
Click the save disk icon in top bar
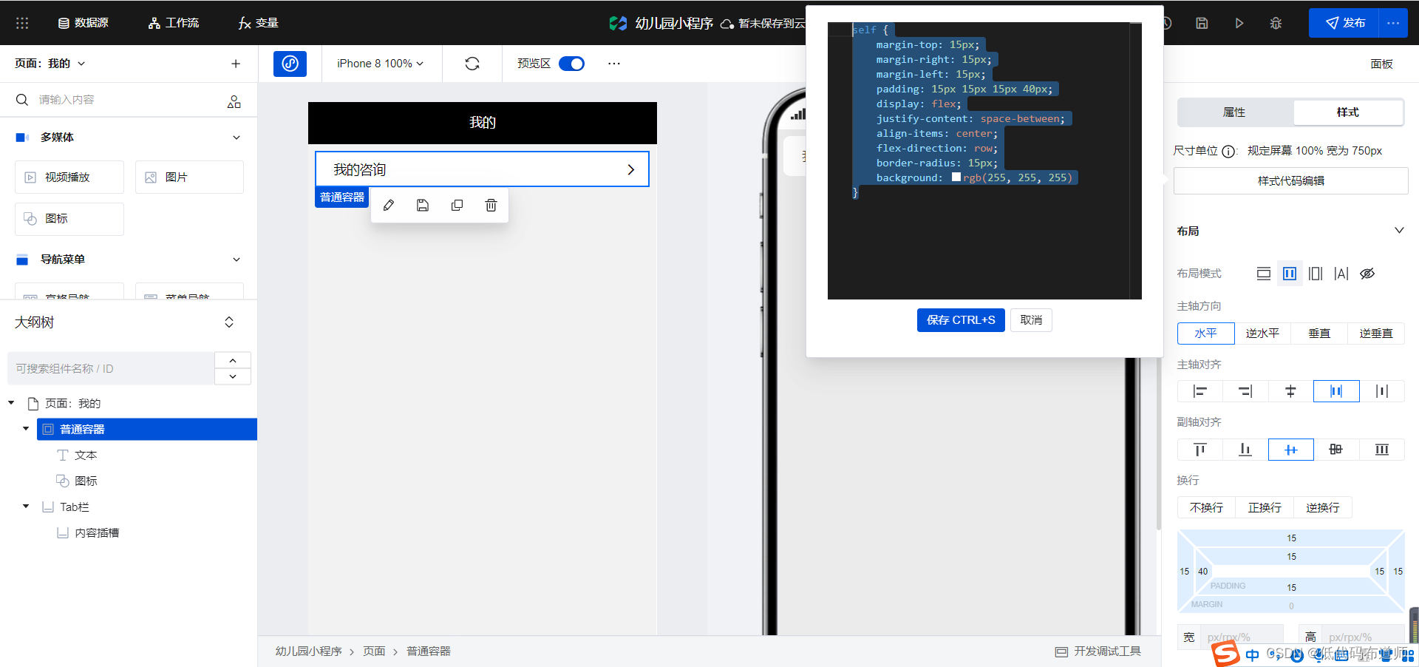[x=1202, y=23]
